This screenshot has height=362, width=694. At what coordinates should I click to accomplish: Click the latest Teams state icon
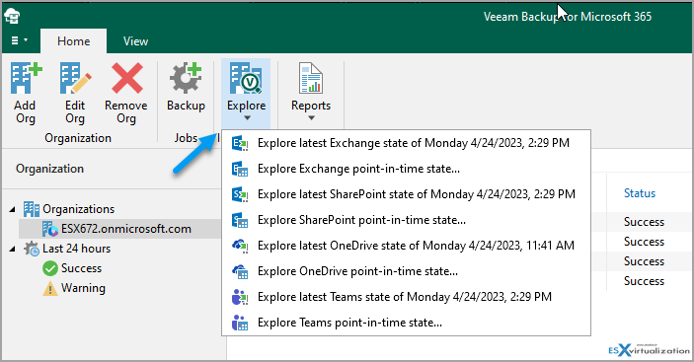[x=240, y=297]
